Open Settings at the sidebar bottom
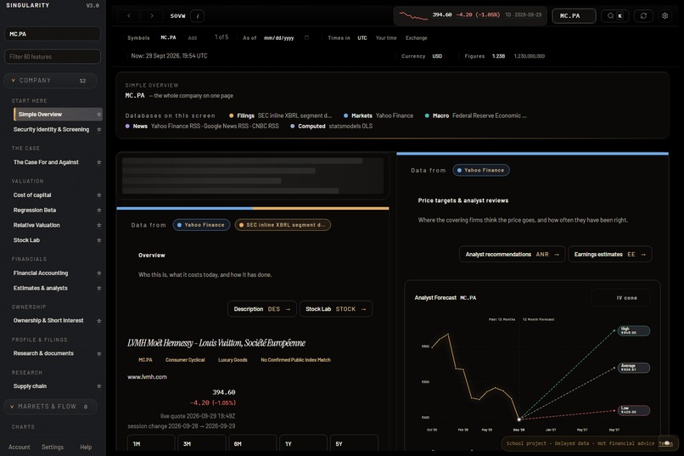The width and height of the screenshot is (684, 456). click(x=53, y=448)
